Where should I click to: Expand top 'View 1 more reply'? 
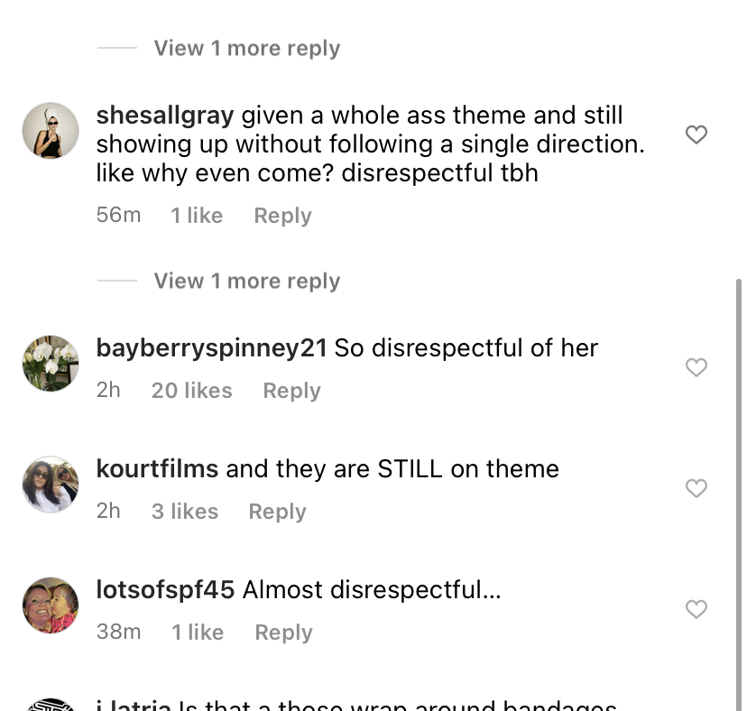[x=246, y=48]
